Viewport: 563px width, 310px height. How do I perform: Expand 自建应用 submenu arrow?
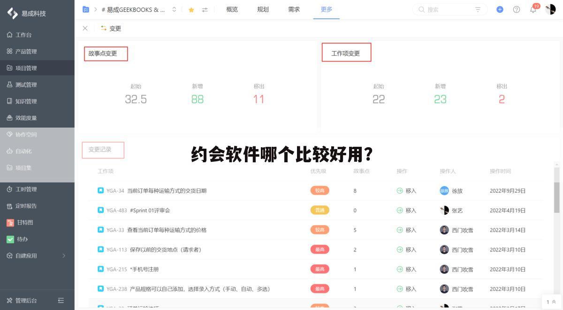(x=64, y=256)
